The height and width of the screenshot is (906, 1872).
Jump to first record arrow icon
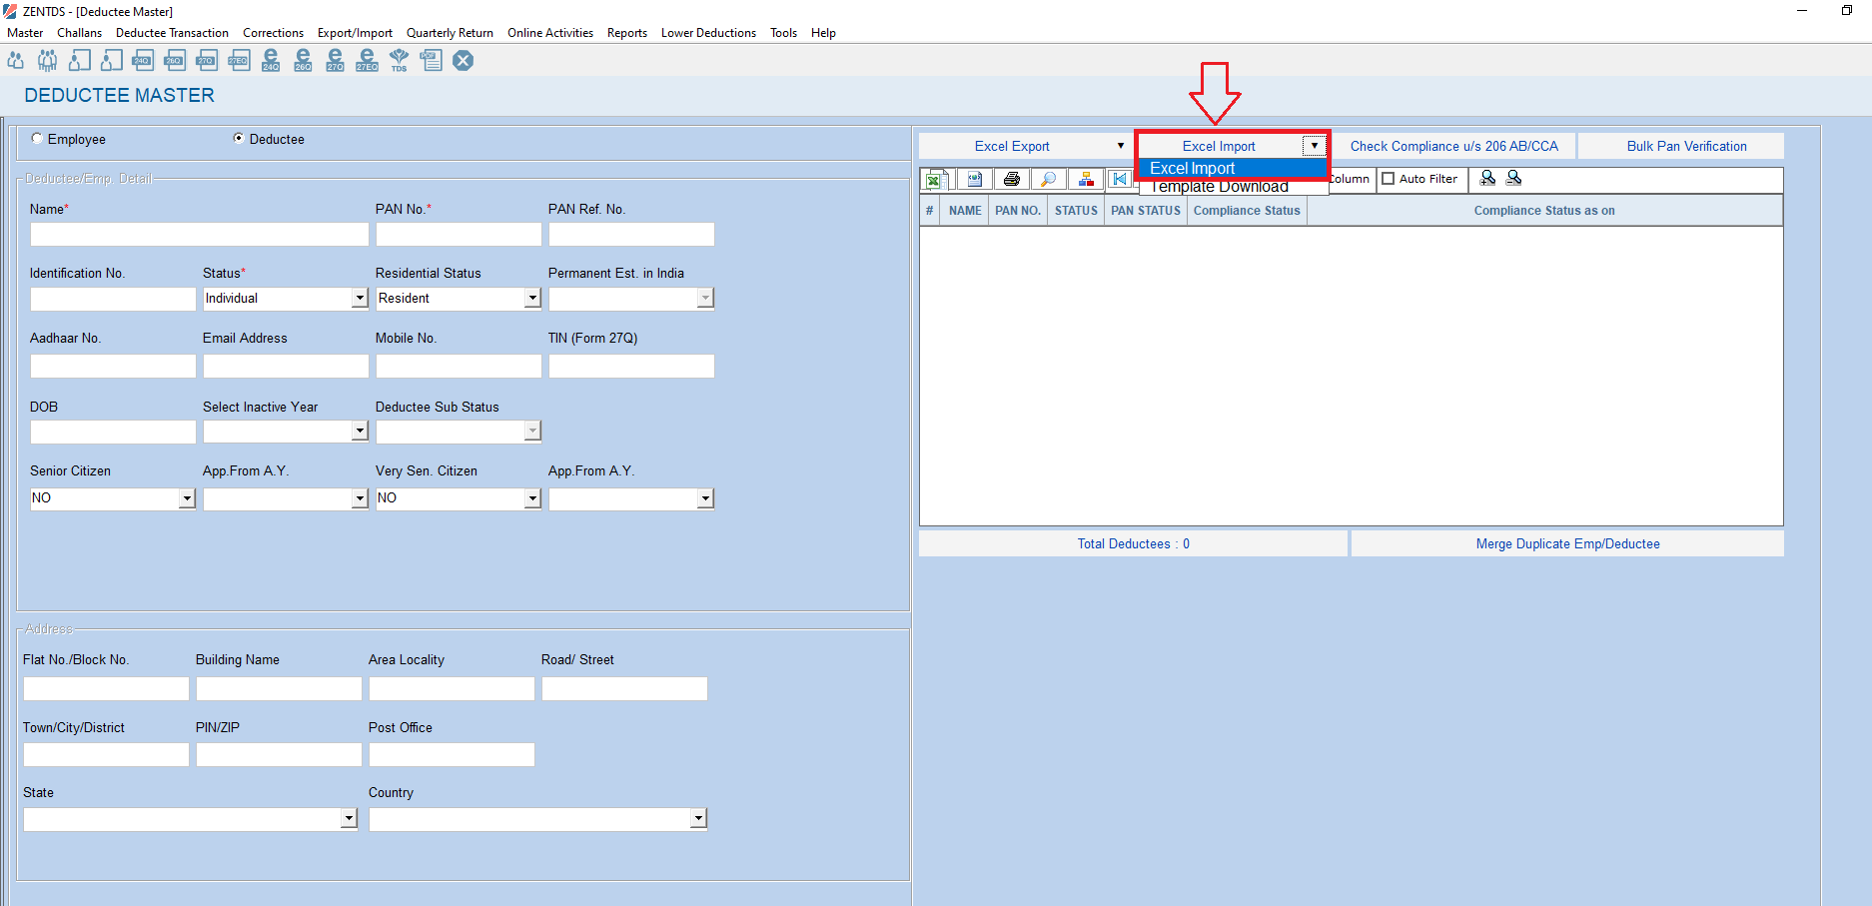click(1120, 179)
